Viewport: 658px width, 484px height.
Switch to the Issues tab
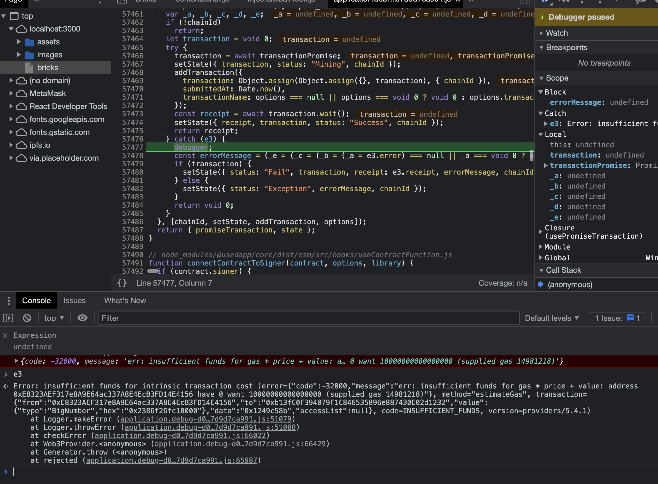tap(74, 301)
